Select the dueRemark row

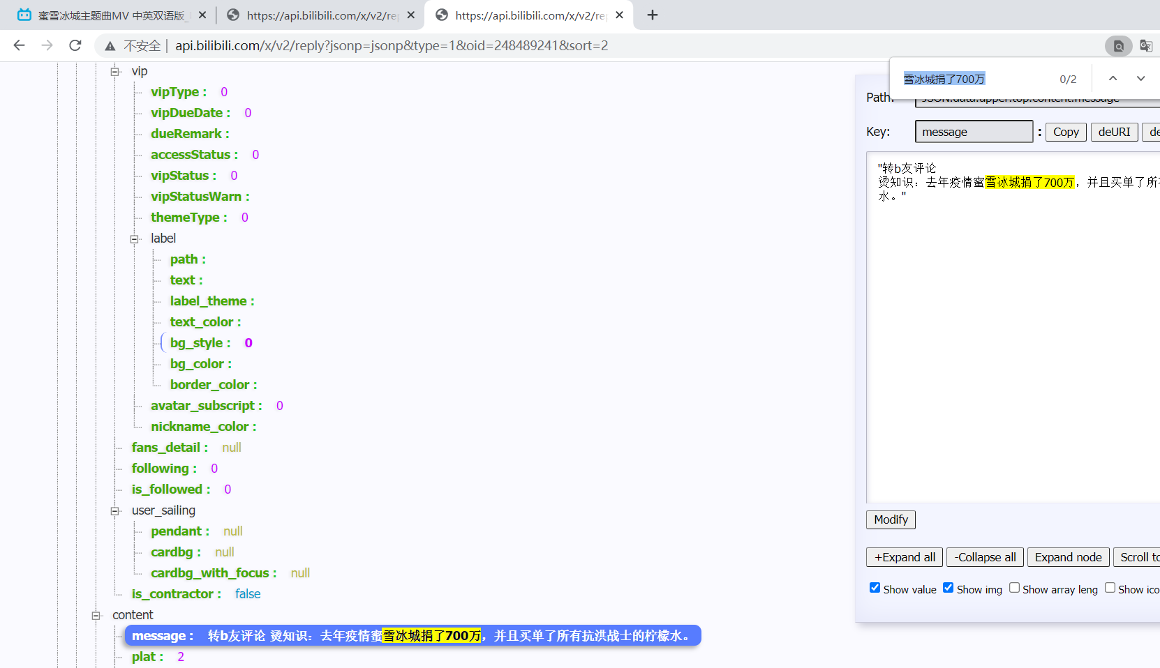(x=190, y=134)
